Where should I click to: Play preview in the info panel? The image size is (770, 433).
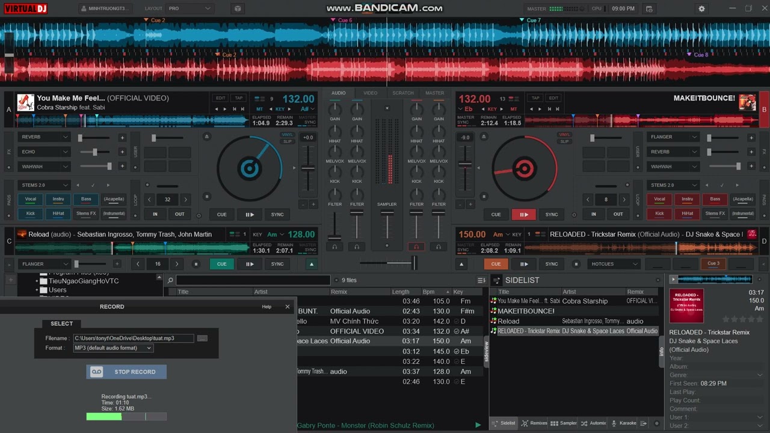(x=673, y=280)
